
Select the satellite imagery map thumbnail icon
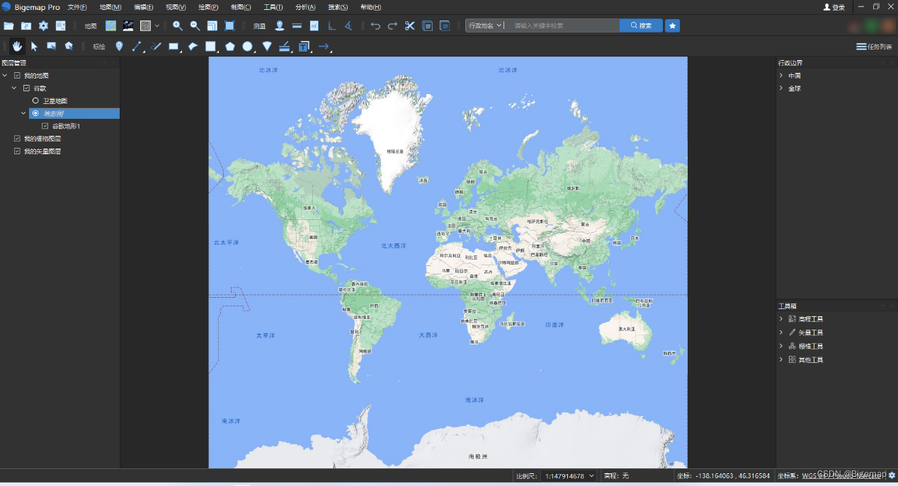coord(128,26)
